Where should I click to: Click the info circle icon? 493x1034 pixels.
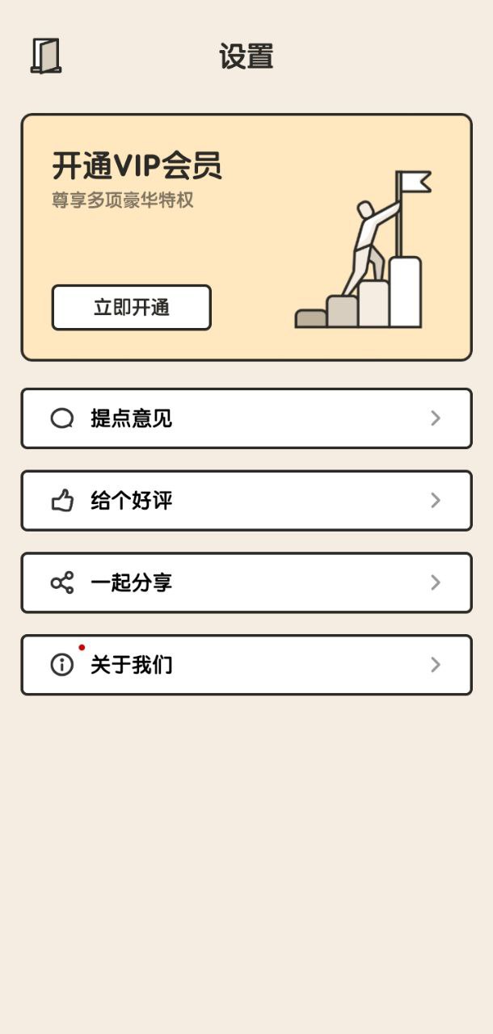[x=62, y=665]
